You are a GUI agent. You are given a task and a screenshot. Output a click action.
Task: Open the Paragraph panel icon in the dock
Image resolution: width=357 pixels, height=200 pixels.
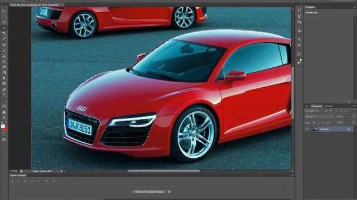point(299,46)
